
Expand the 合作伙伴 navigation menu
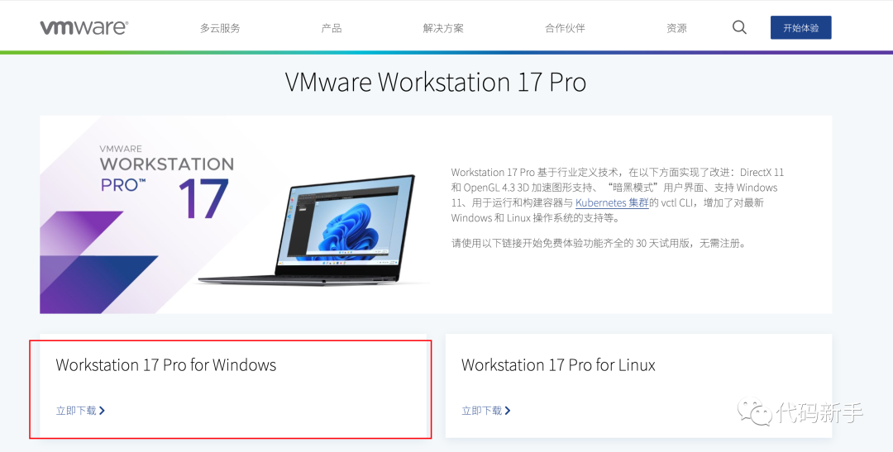565,28
